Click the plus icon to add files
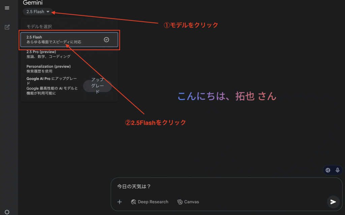The width and height of the screenshot is (345, 215). pos(120,202)
